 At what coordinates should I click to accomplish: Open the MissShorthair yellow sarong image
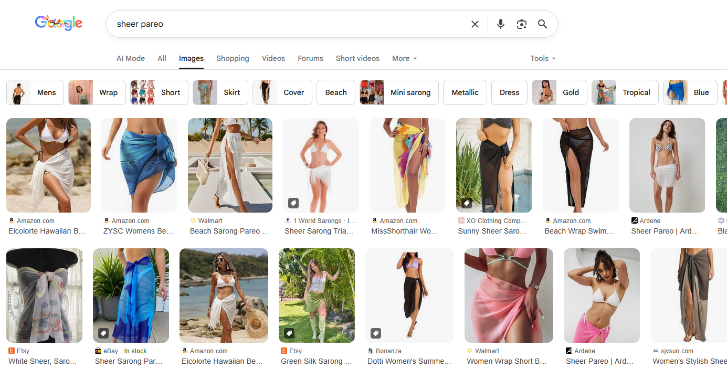click(407, 165)
